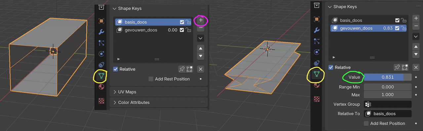Collapse Shape Keys panel above highlighted basis_doos
The image size is (423, 131).
pyautogui.click(x=115, y=8)
